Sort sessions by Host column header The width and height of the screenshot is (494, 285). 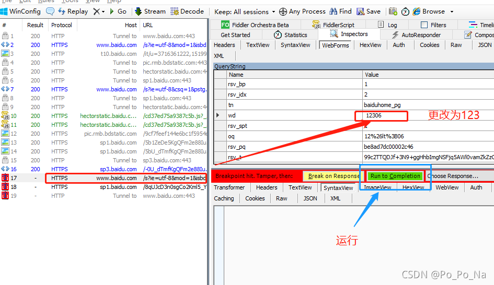(x=108, y=25)
